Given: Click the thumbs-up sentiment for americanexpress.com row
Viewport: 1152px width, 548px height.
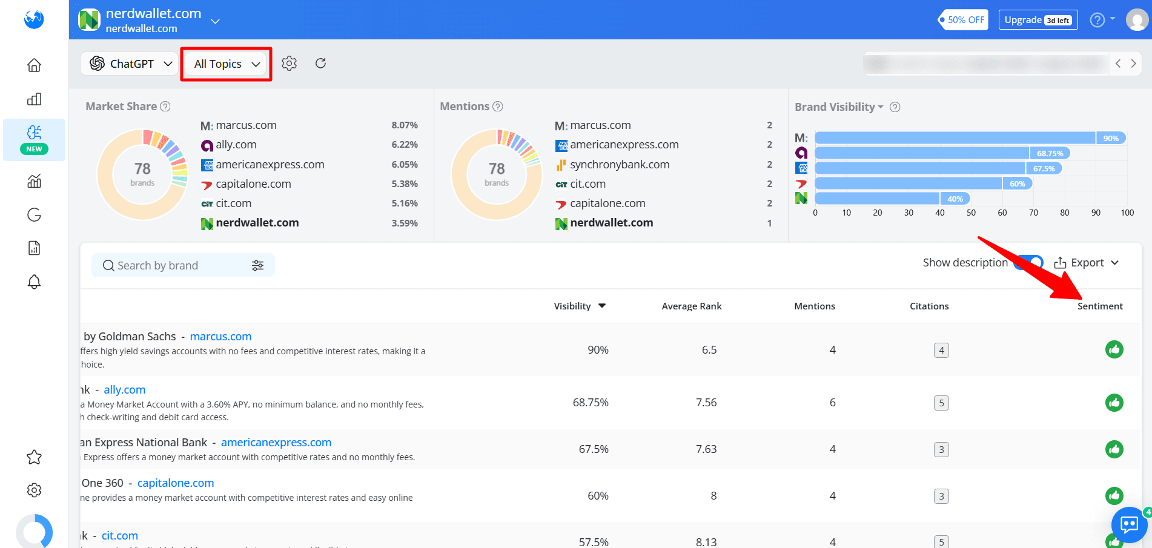Looking at the screenshot, I should coord(1114,449).
